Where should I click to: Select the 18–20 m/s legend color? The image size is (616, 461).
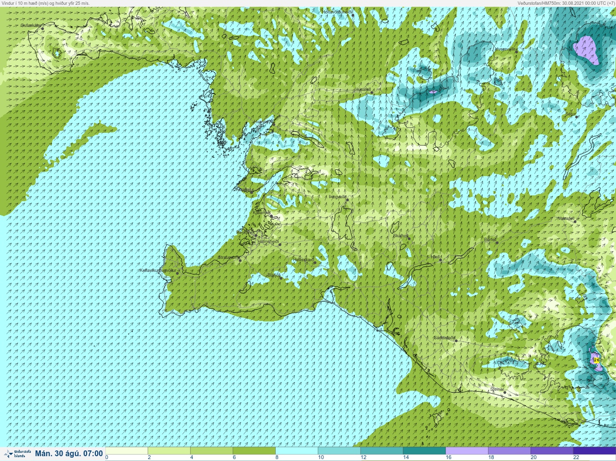click(x=509, y=451)
